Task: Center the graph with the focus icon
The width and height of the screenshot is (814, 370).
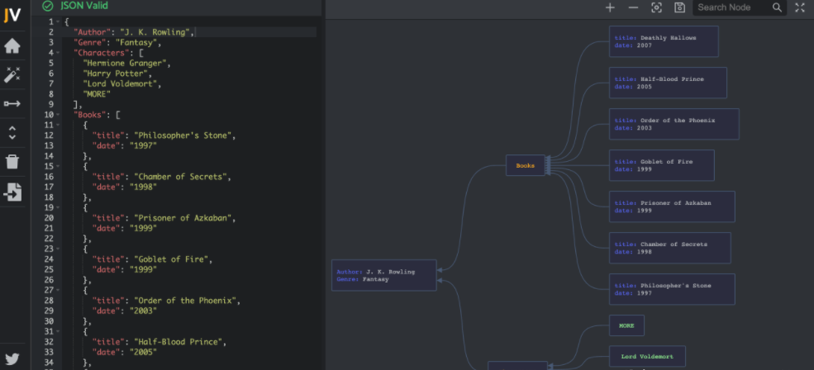Action: tap(656, 7)
